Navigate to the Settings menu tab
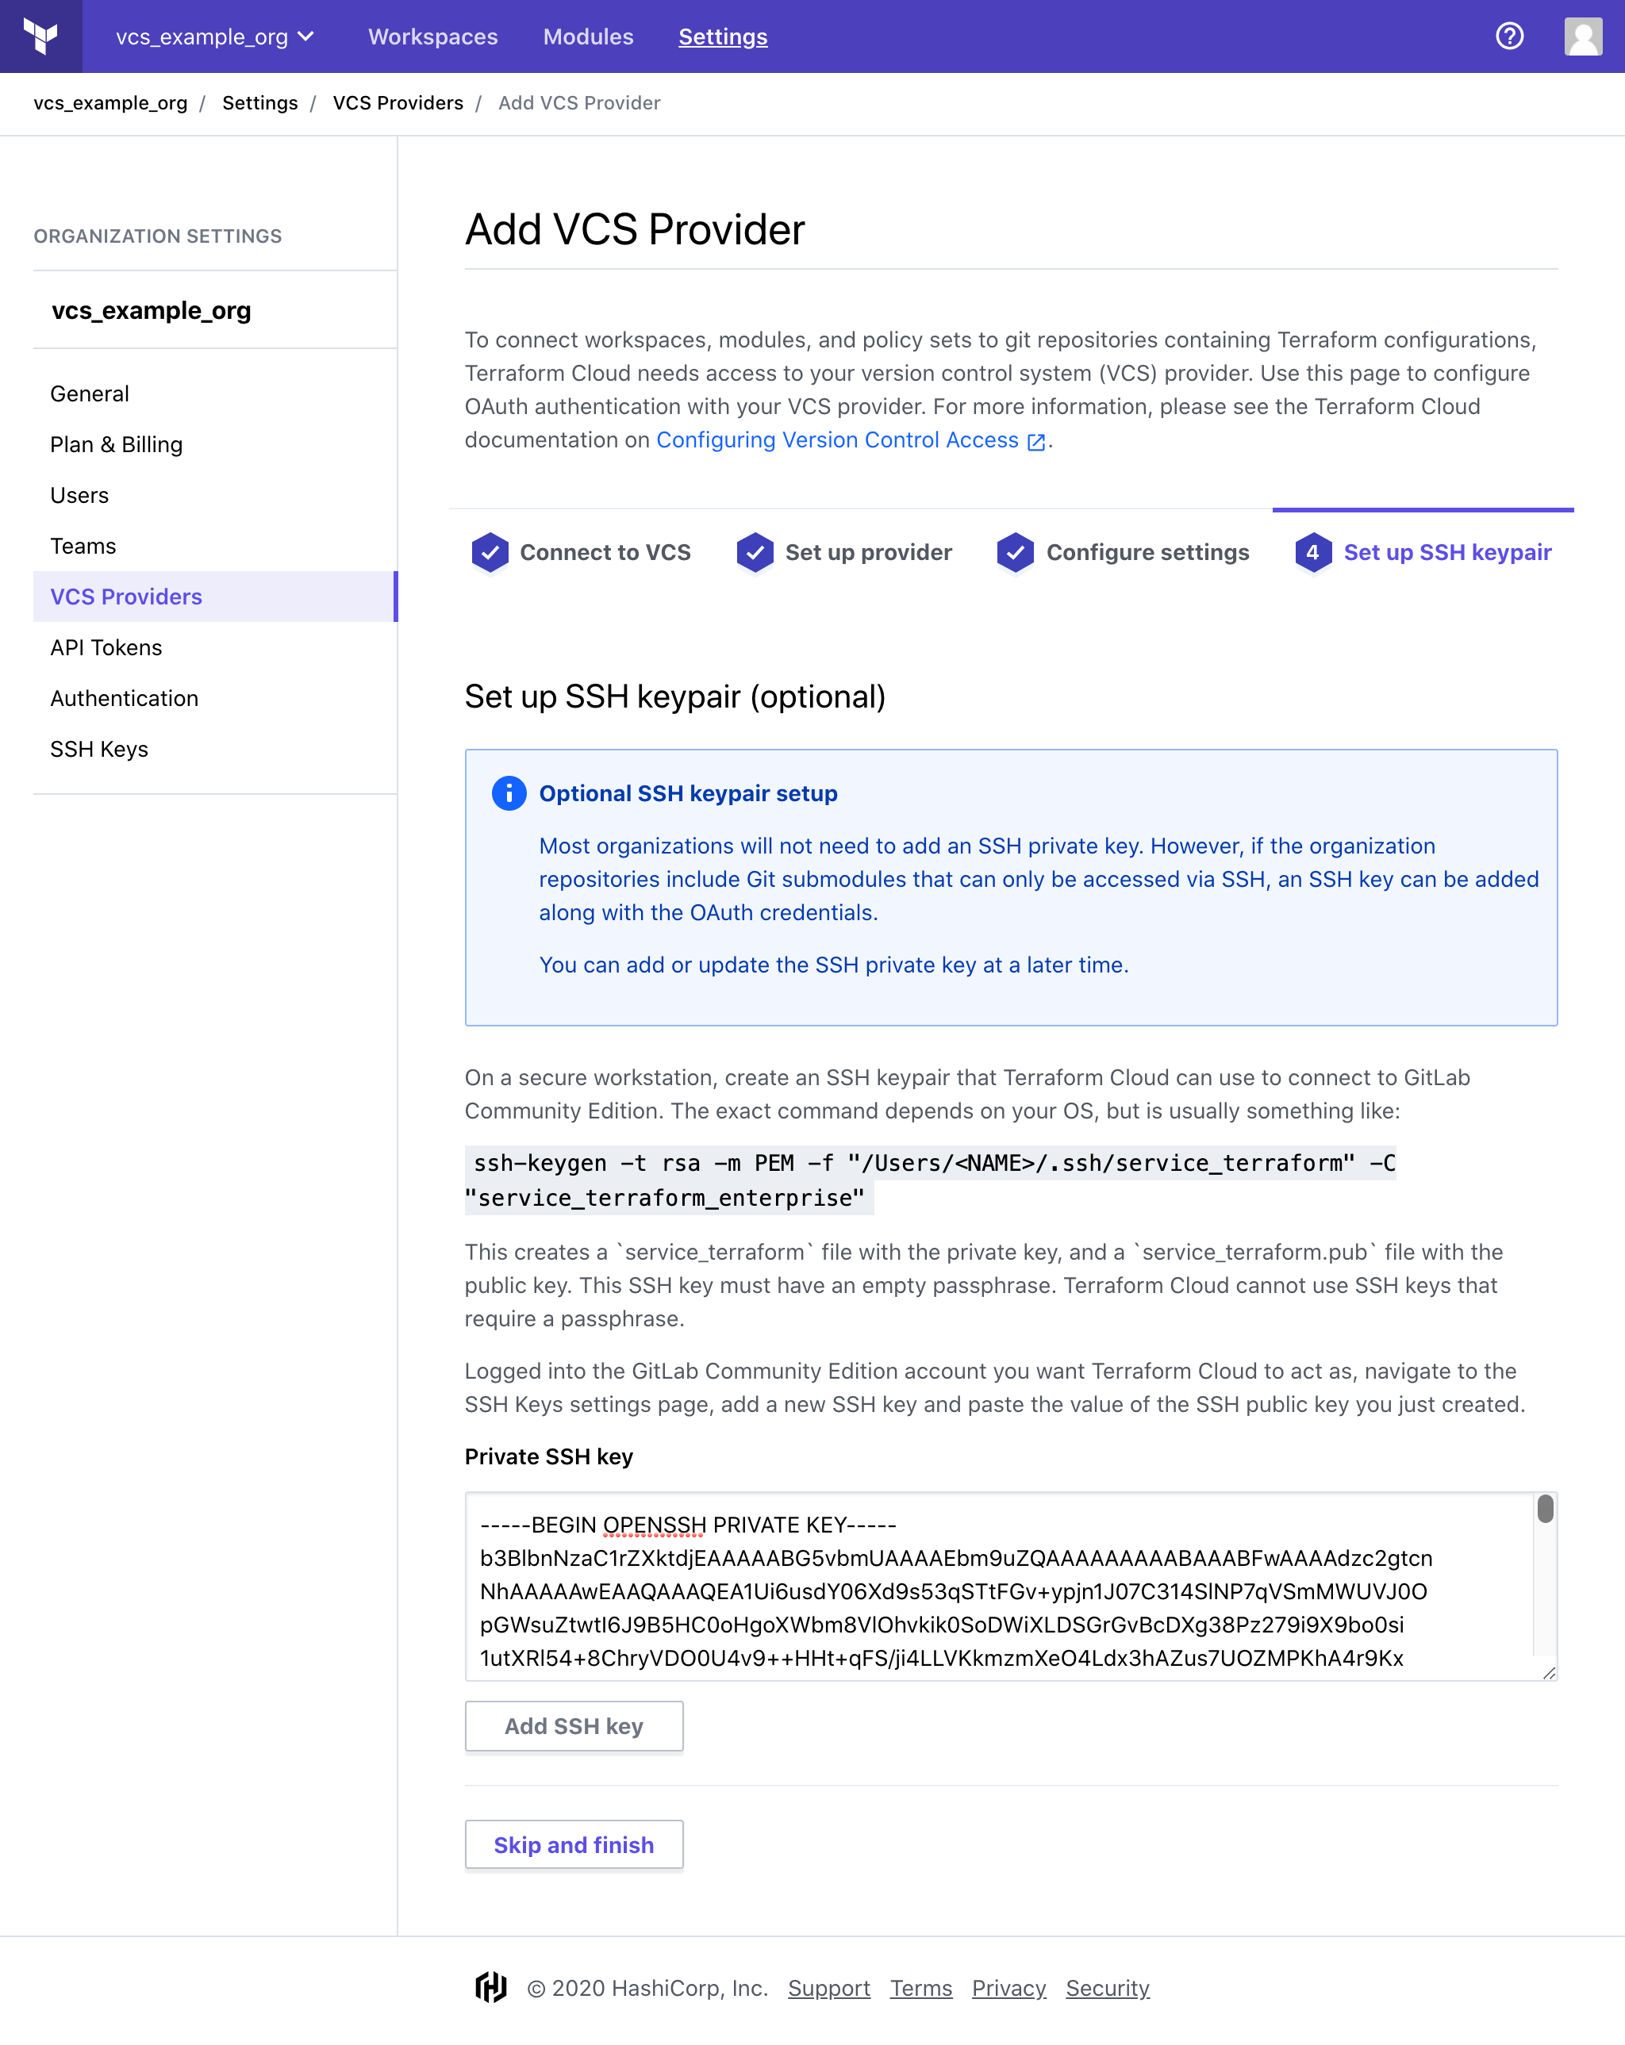Image resolution: width=1625 pixels, height=2045 pixels. tap(724, 36)
